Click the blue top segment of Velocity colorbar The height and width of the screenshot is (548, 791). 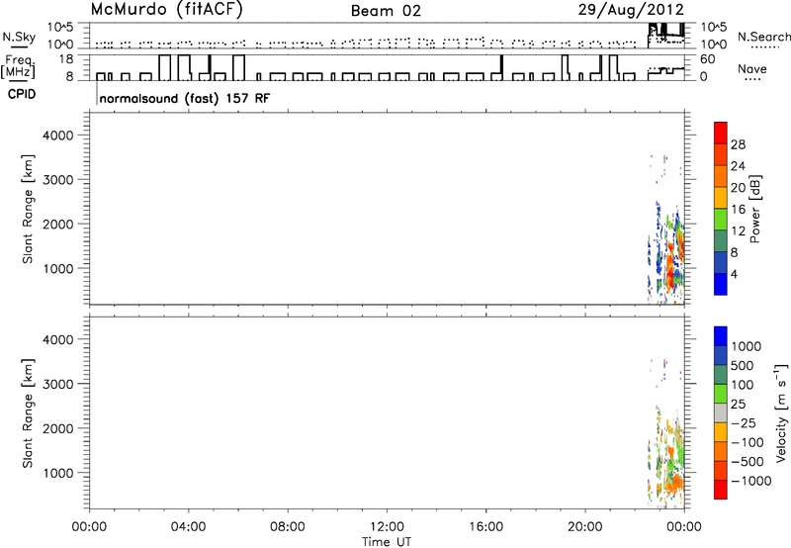(x=721, y=335)
